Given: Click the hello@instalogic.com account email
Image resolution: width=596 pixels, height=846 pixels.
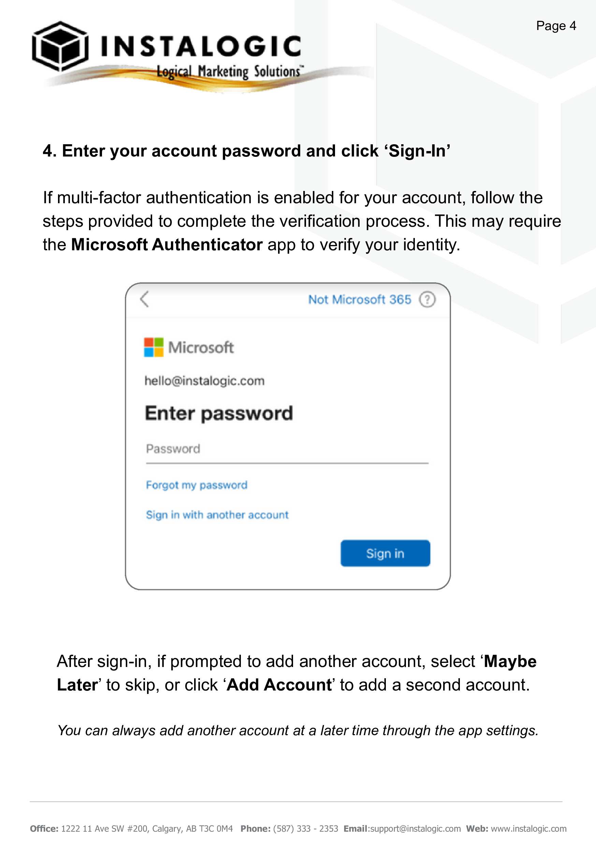Looking at the screenshot, I should 205,381.
